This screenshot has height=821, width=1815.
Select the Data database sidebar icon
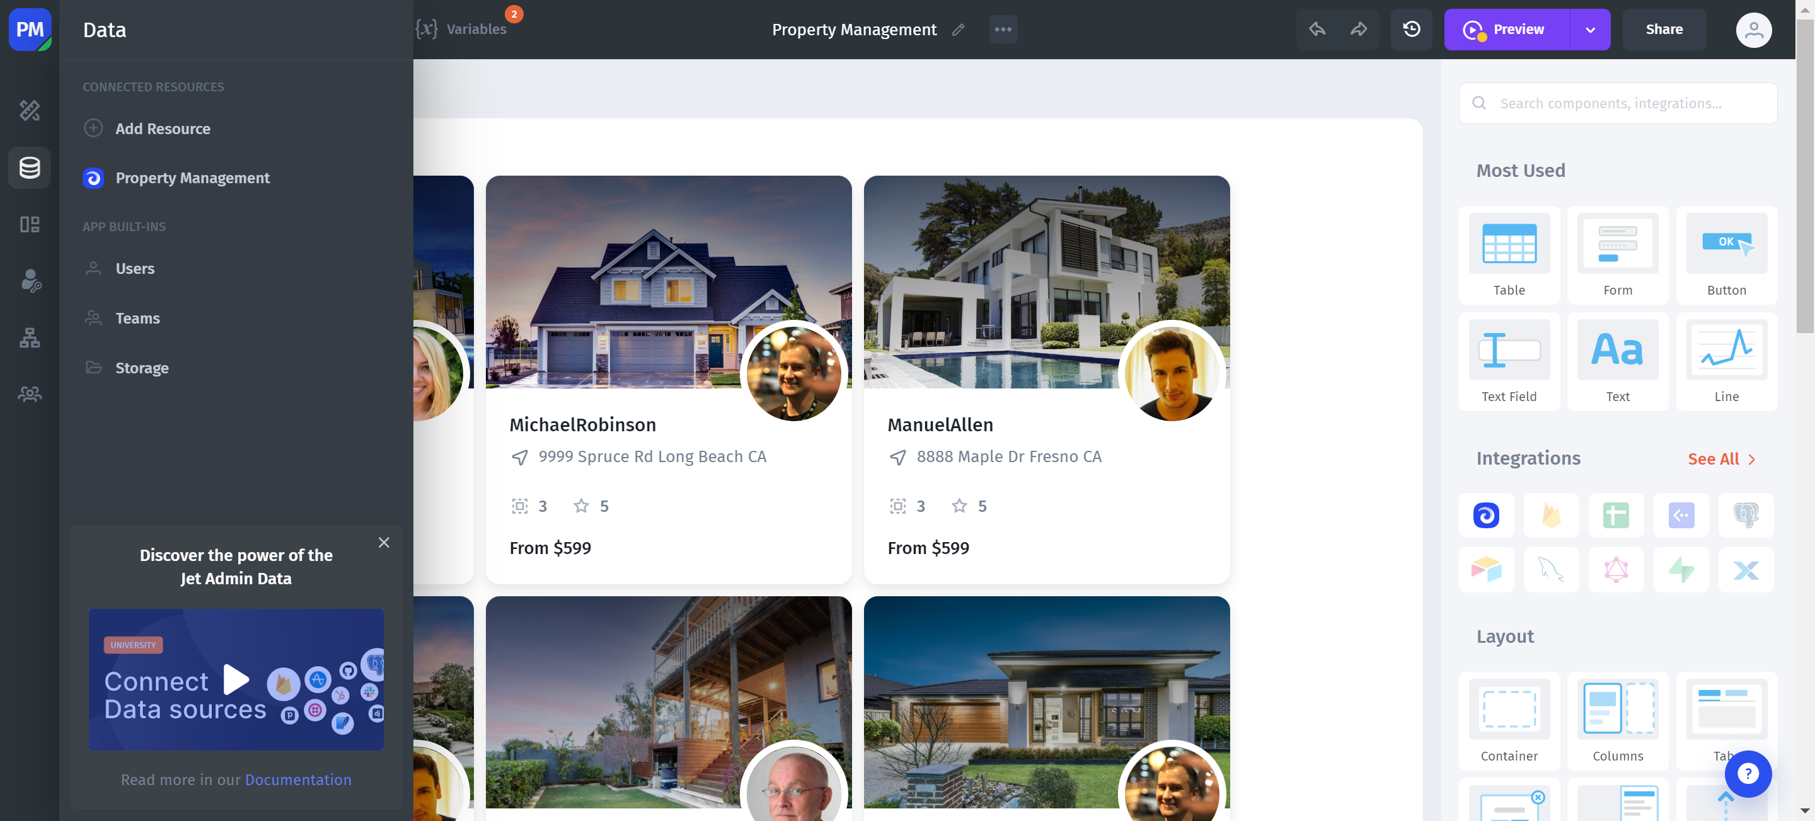pos(30,167)
